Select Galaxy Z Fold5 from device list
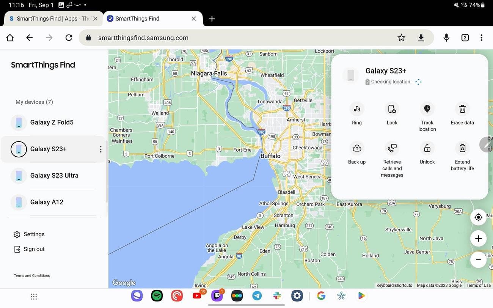Viewport: 493px width, 308px height. [x=52, y=123]
